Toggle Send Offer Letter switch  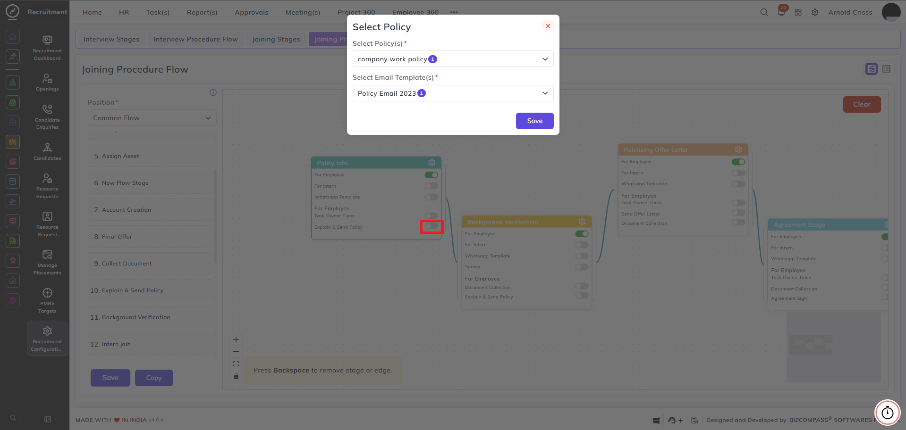pos(738,213)
